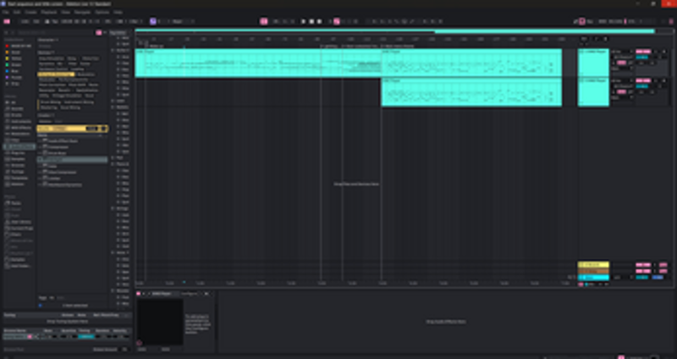Expand the Gate entry in browser
This screenshot has height=359, width=677.
(40, 166)
